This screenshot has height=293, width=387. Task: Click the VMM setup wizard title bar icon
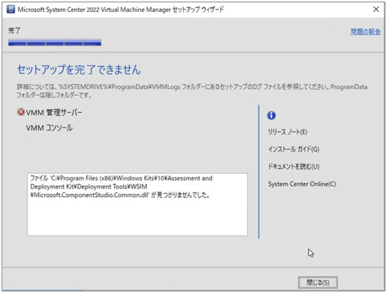tap(11, 9)
